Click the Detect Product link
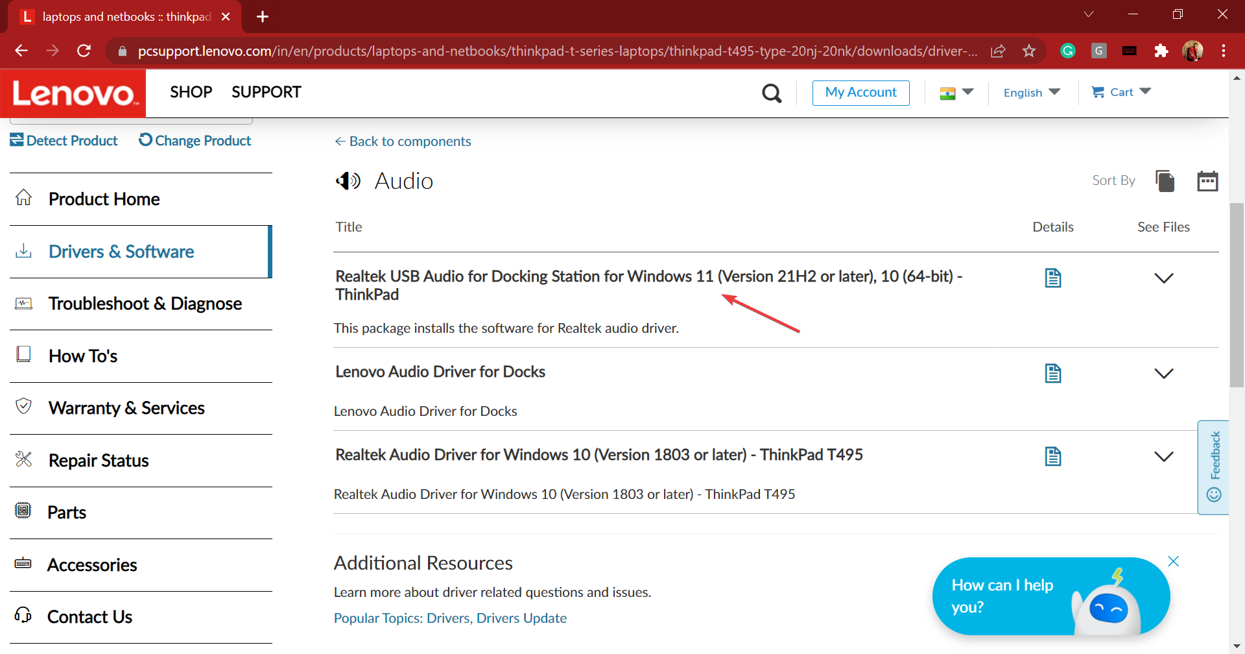The width and height of the screenshot is (1245, 654). [x=64, y=140]
